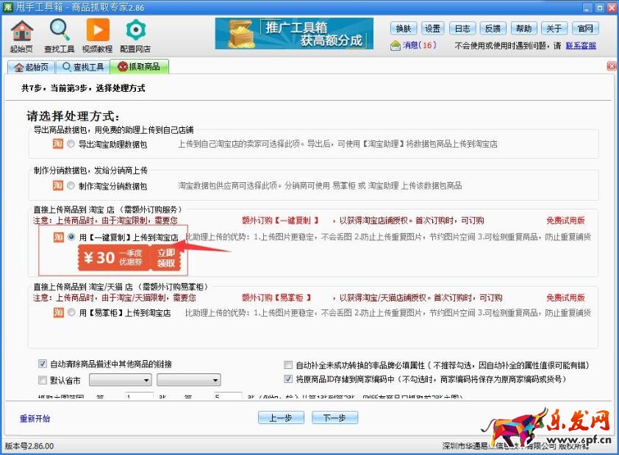Select the 导出淘宝助理数据包 radio option
This screenshot has width=619, height=455.
(x=71, y=144)
